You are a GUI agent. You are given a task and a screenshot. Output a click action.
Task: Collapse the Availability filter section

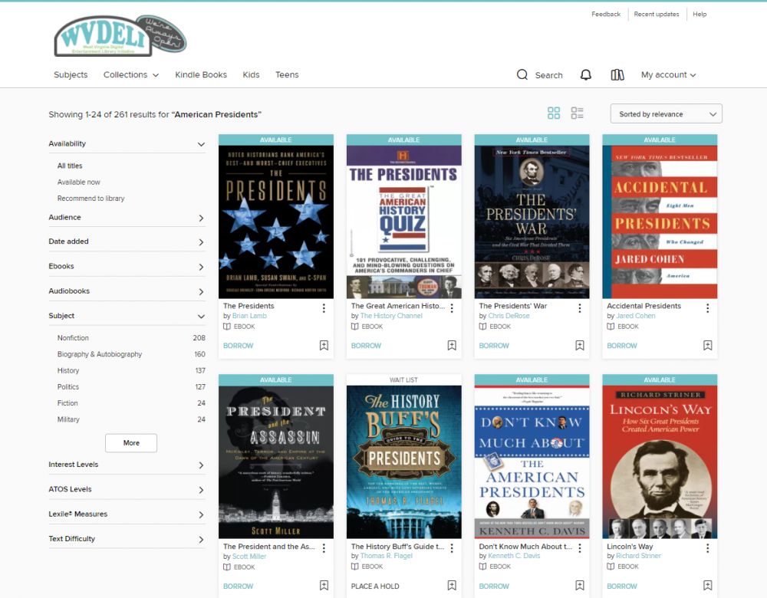[127, 144]
